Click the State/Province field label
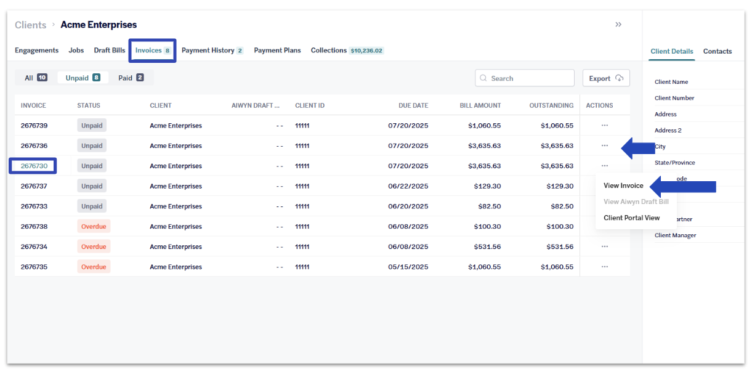752x371 pixels. pyautogui.click(x=674, y=163)
